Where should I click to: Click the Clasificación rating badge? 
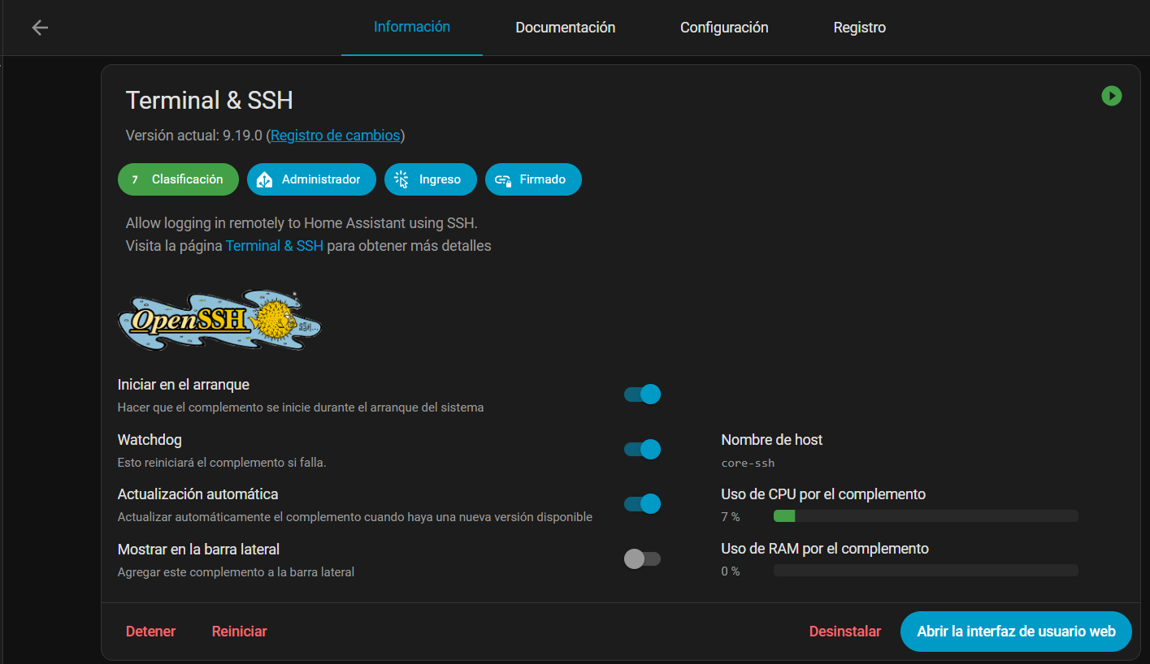pos(178,179)
